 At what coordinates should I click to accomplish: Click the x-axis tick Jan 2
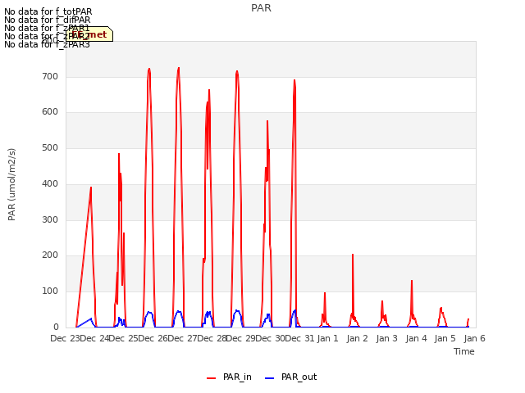358,338
